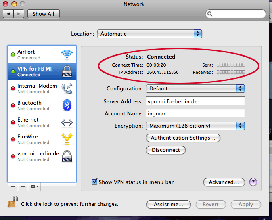Click the lock to prevent changes

[13, 202]
